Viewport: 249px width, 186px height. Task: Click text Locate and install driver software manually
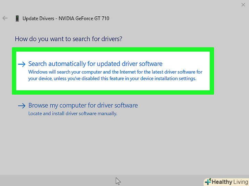tap(73, 113)
